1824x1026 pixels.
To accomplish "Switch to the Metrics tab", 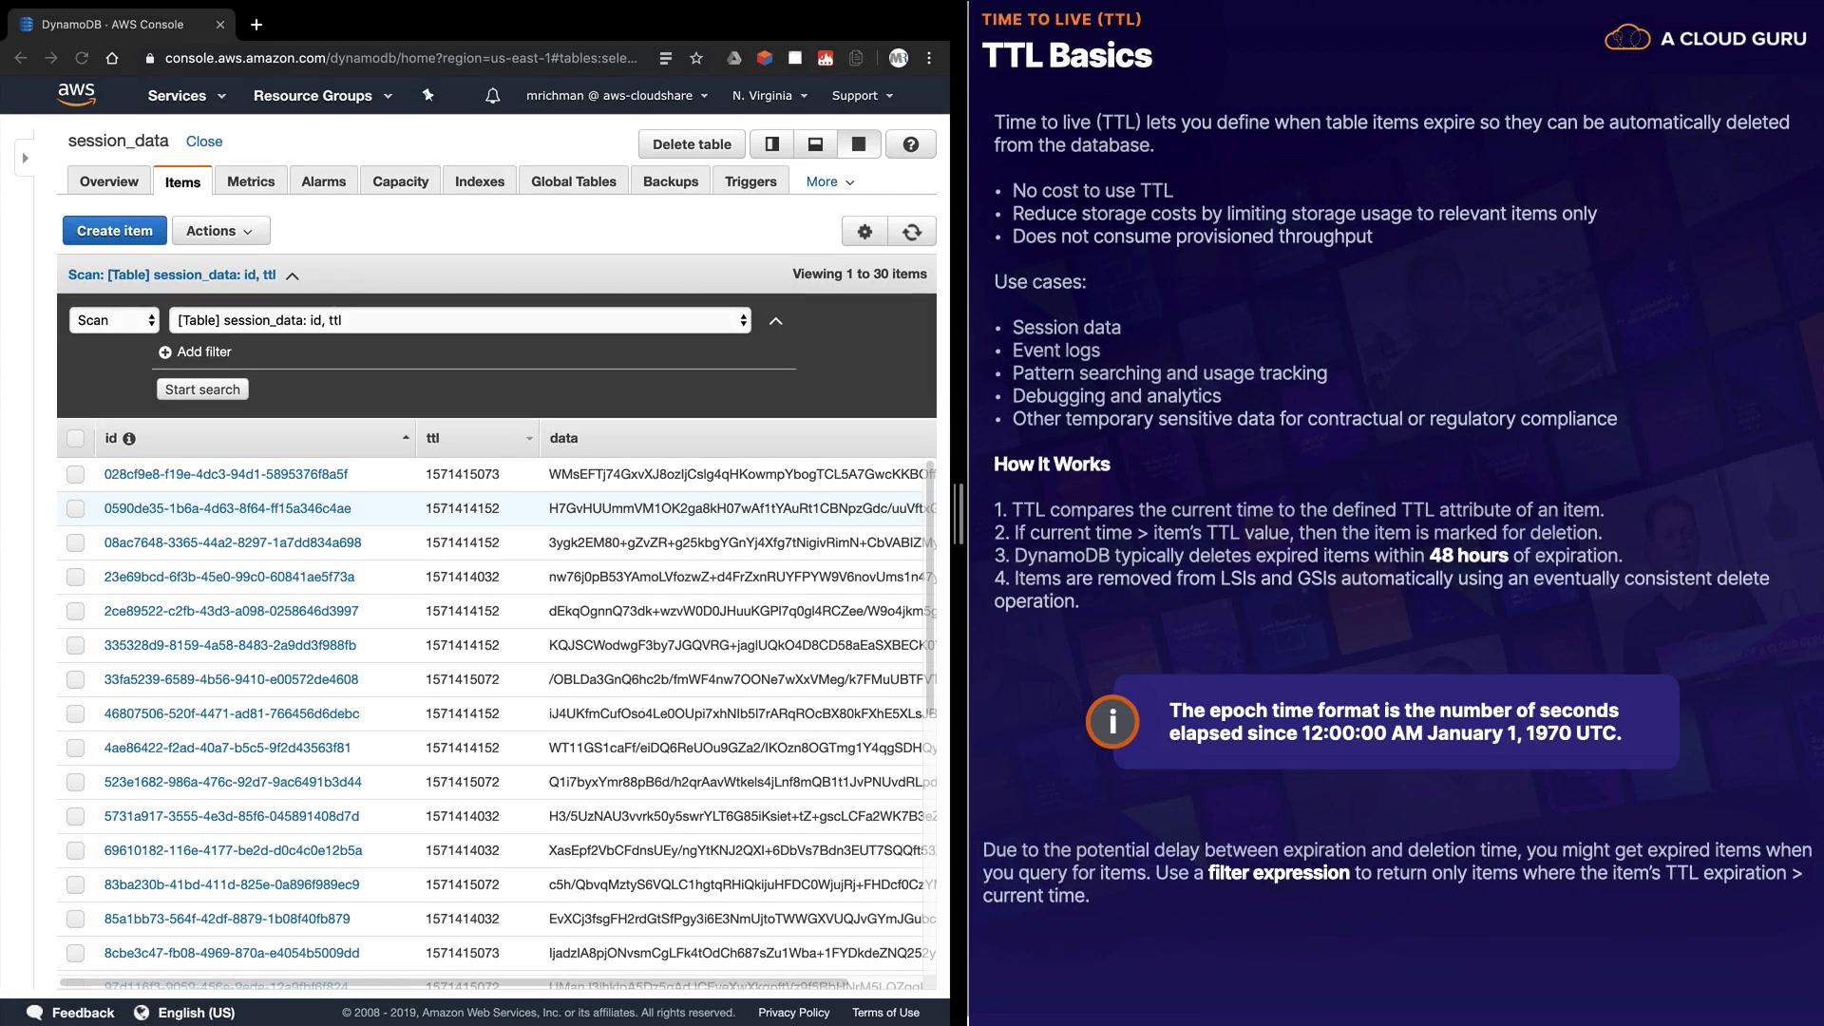I will click(x=251, y=181).
